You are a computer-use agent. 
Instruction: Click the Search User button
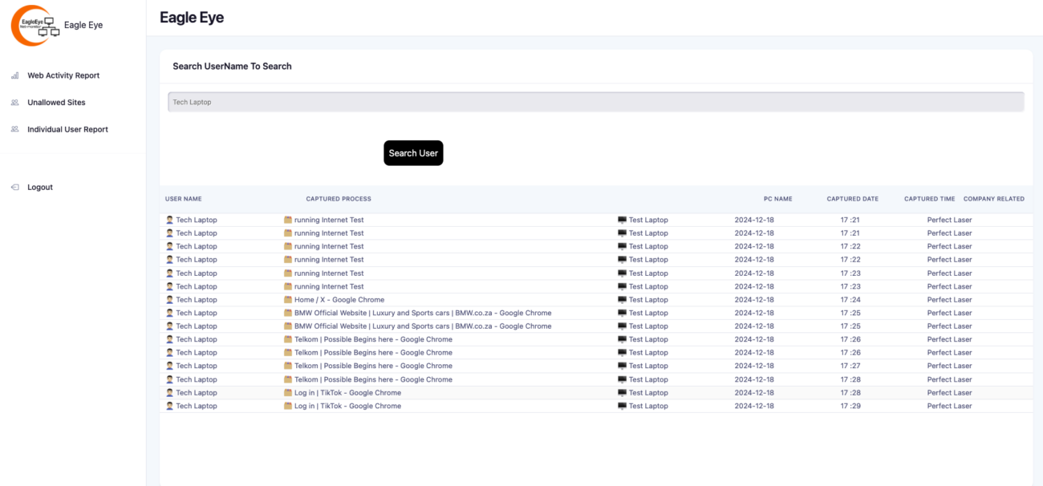(413, 153)
